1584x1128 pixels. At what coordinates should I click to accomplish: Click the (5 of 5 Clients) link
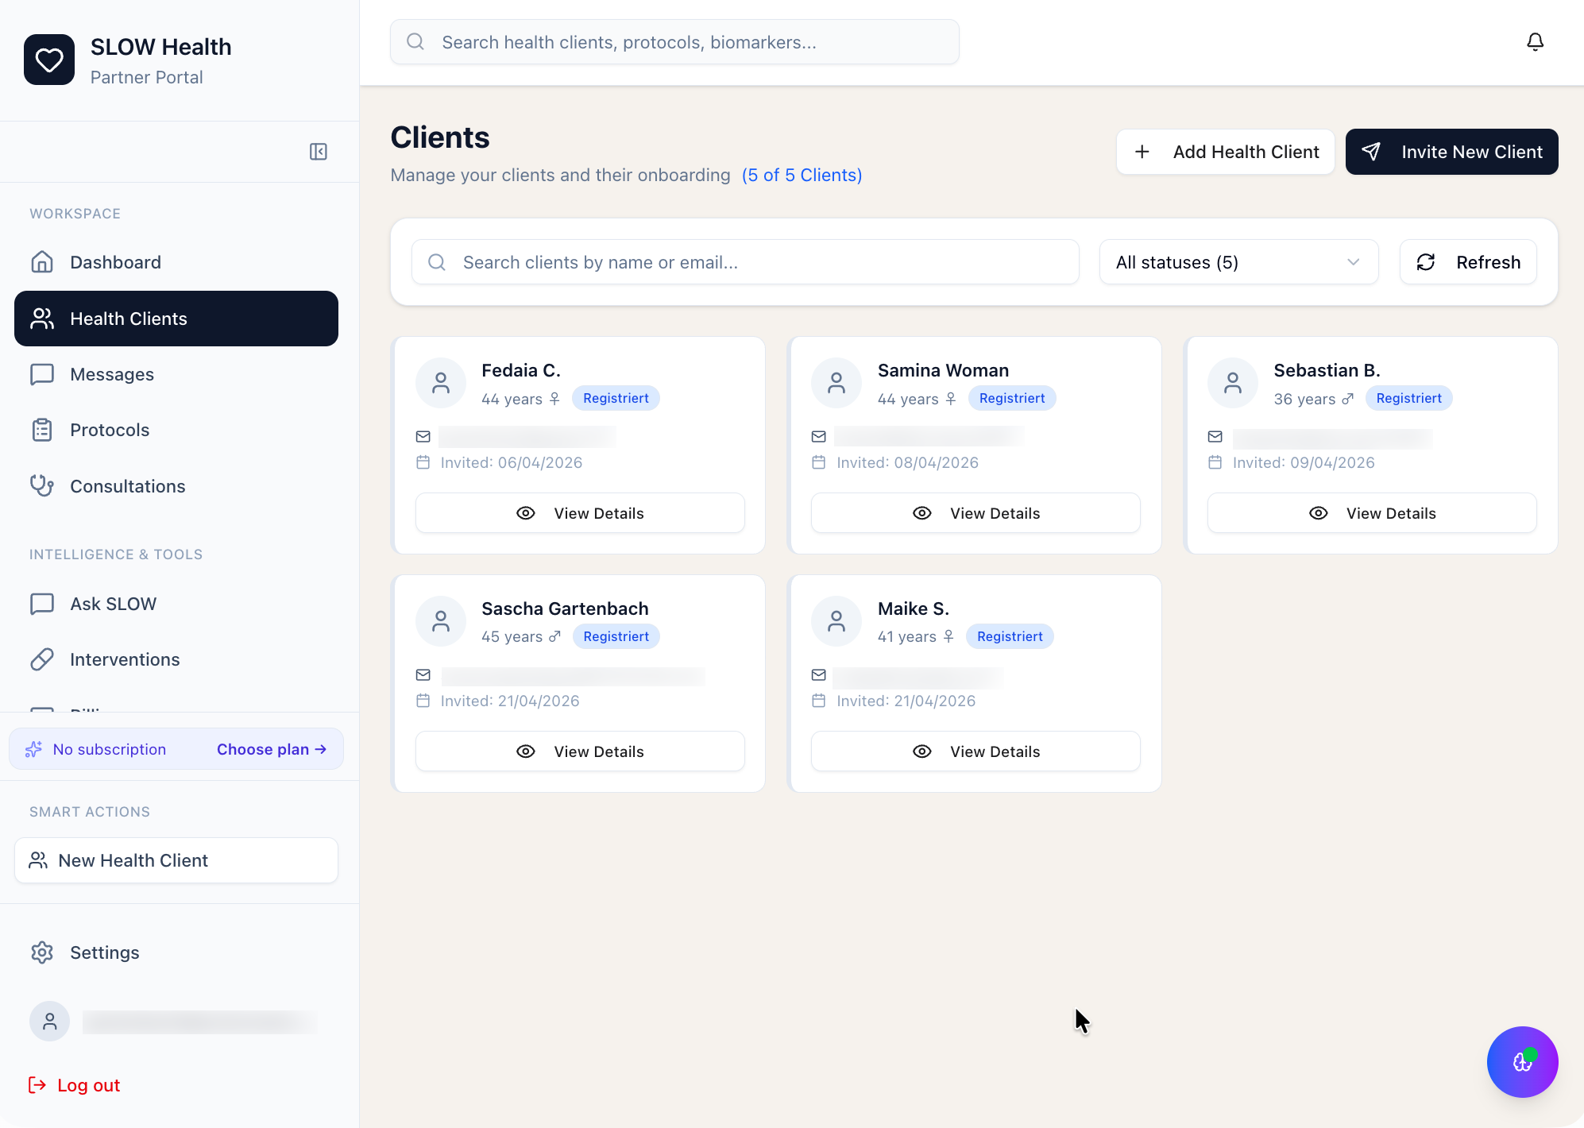(802, 175)
